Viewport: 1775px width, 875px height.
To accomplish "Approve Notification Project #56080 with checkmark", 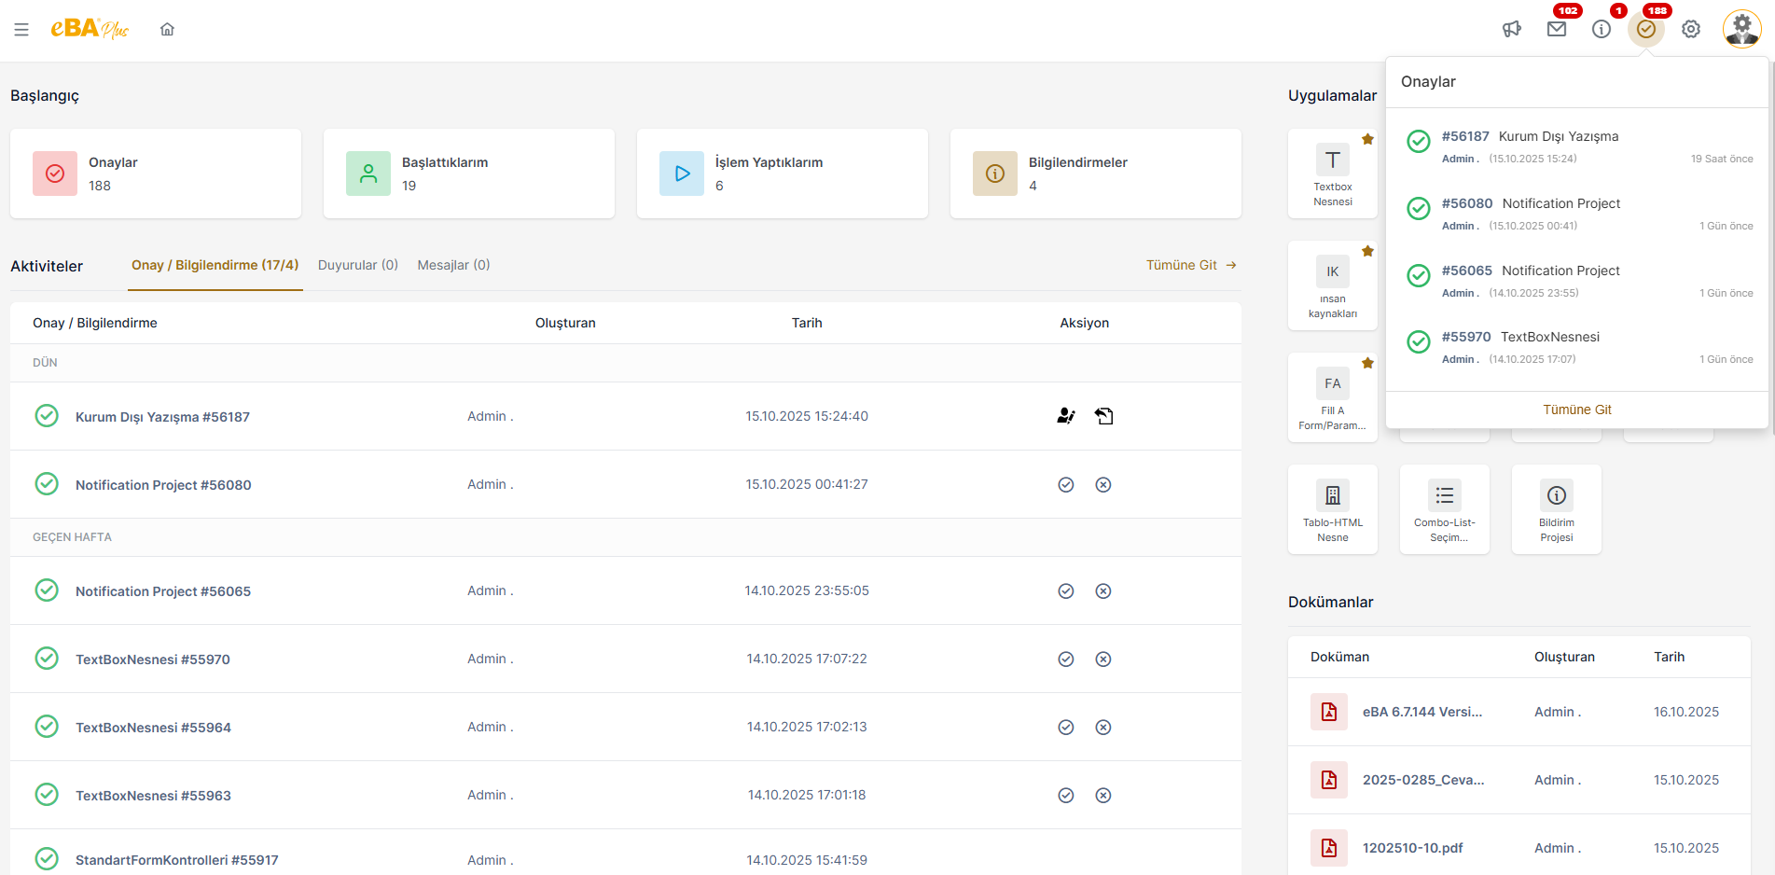I will pos(1066,485).
